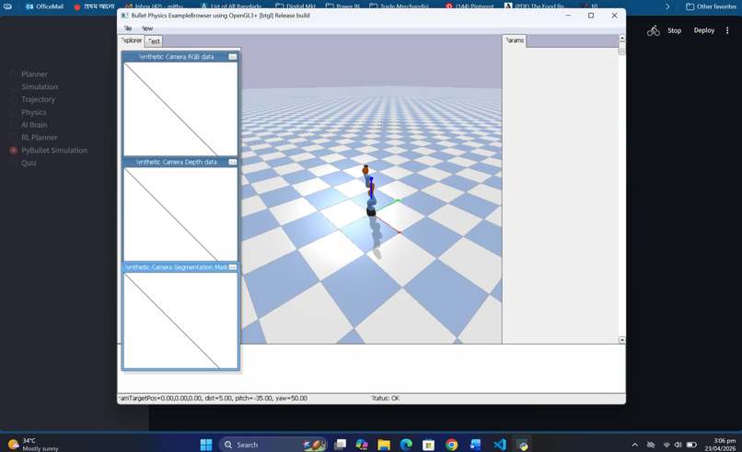Collapse Synthetic Camera Segmentation Mask panel button
The width and height of the screenshot is (742, 452).
pos(232,267)
